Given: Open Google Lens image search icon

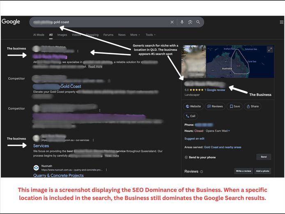Looking at the screenshot, I should [x=190, y=22].
